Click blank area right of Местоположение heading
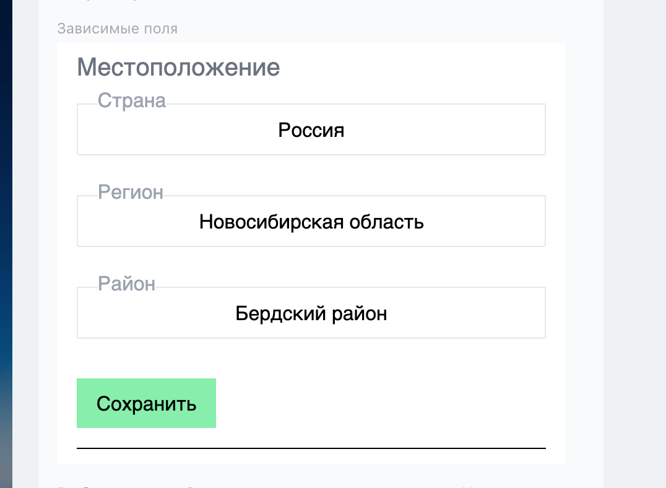666x488 pixels. pos(421,68)
